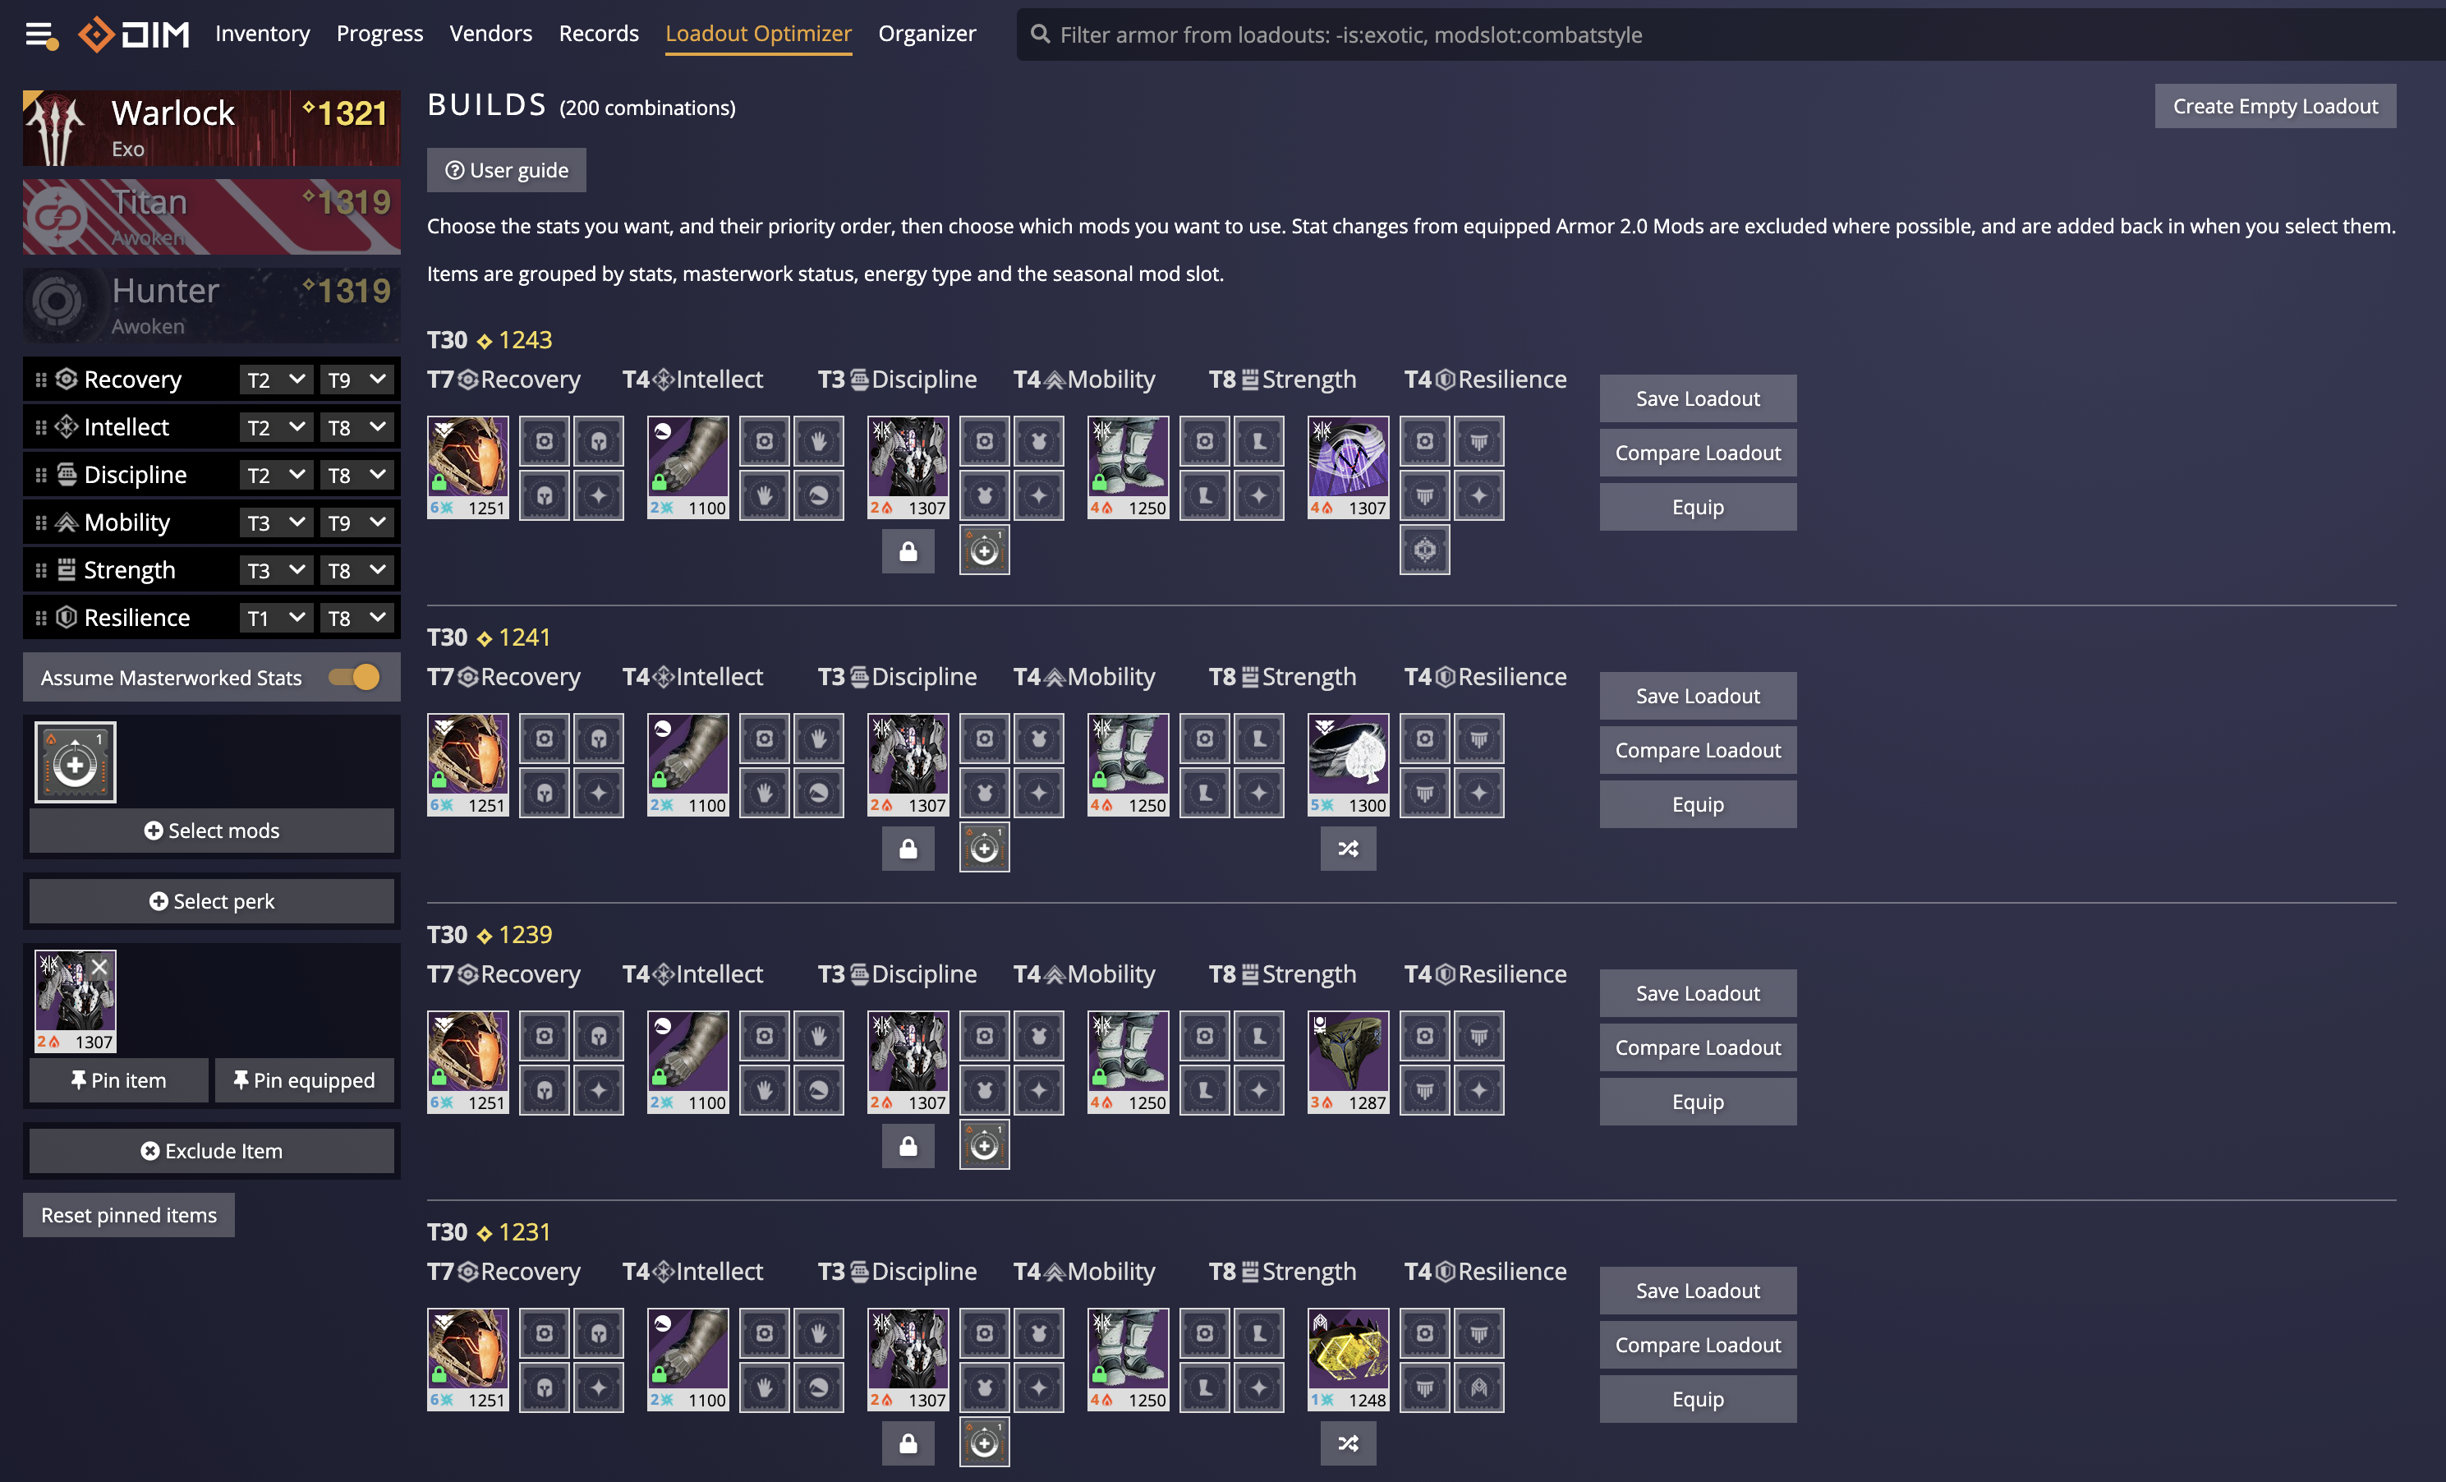
Task: Select class item 1248 in 1231 build
Action: [x=1348, y=1360]
